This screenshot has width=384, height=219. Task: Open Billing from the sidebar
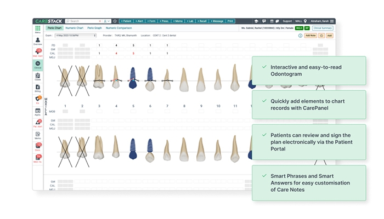coord(38,88)
